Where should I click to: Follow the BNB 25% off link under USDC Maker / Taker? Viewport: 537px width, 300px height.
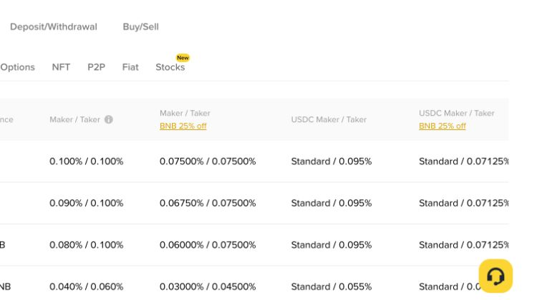(x=442, y=126)
